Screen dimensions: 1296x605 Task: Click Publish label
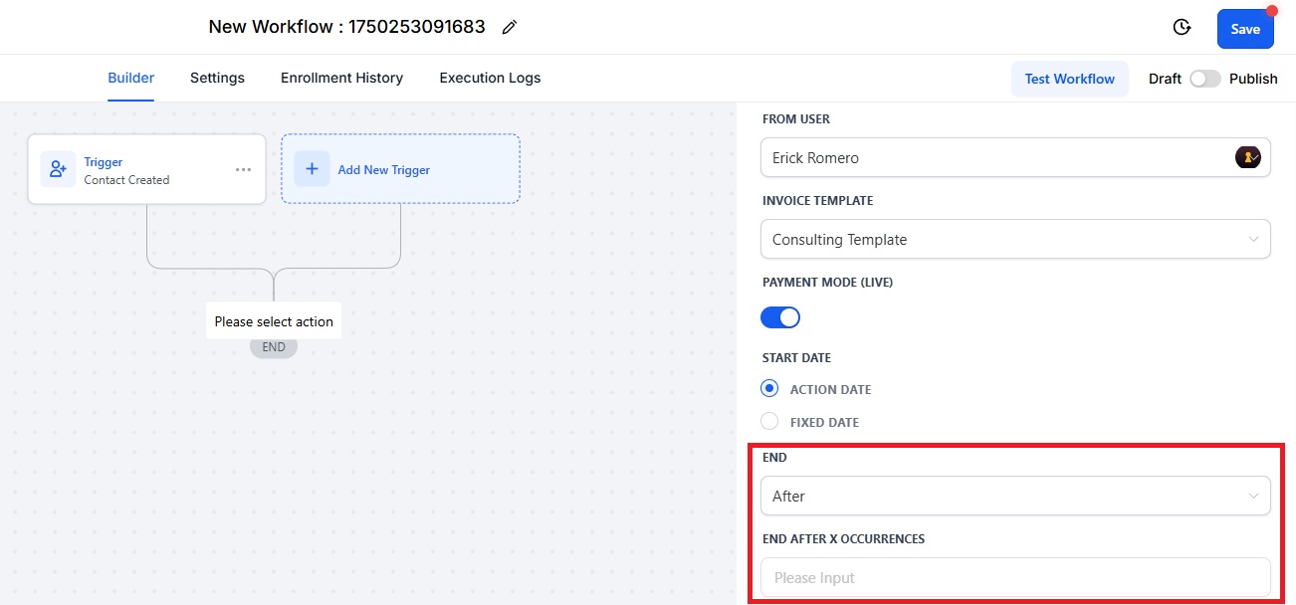[1253, 79]
